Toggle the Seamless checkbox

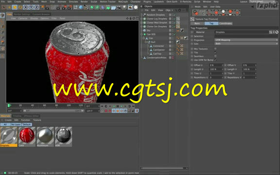click(x=215, y=56)
